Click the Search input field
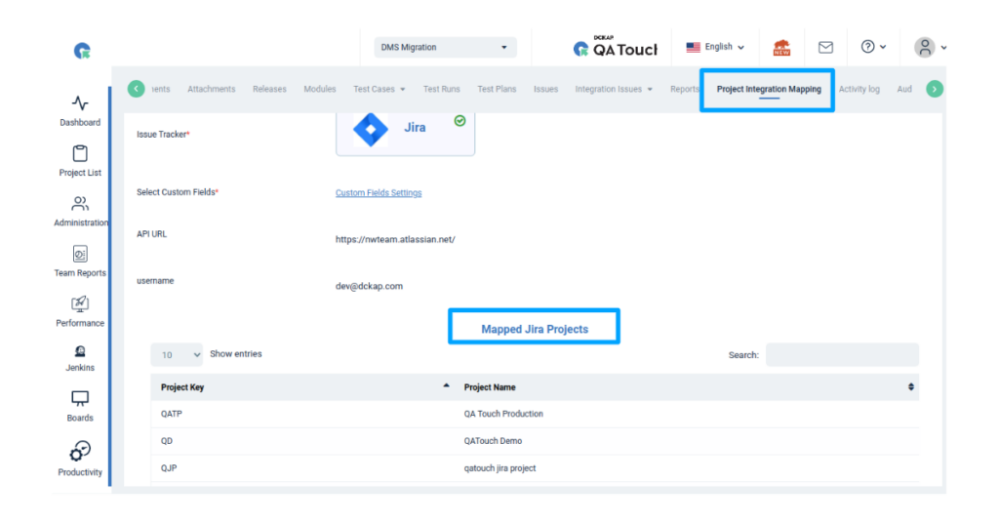 841,355
